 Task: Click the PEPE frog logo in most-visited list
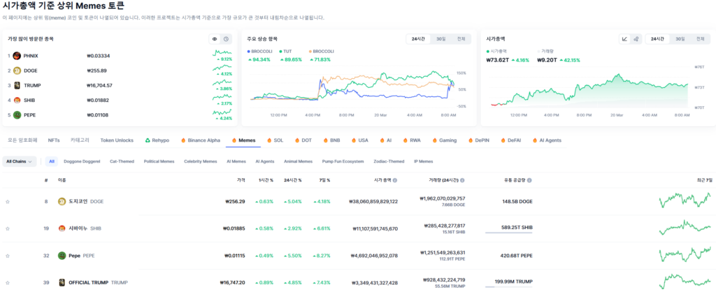[17, 115]
